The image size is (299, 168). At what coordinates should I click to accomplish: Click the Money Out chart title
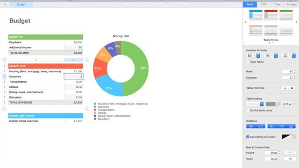coord(121,36)
